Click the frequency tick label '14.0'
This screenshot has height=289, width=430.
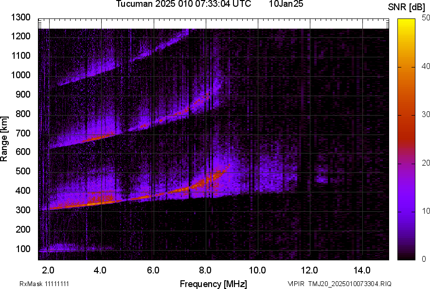pos(362,271)
